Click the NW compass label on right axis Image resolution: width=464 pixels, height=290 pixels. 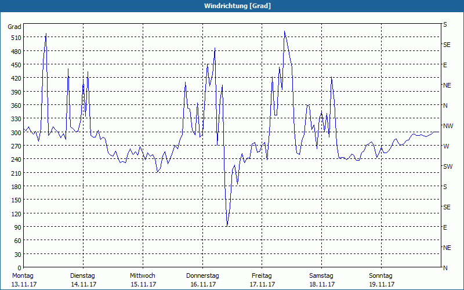448,126
